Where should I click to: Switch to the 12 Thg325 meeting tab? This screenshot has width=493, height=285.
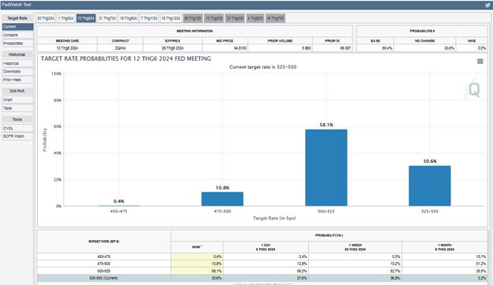pyautogui.click(x=214, y=18)
